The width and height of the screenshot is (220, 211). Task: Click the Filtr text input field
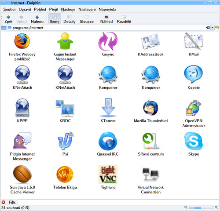click(118, 202)
